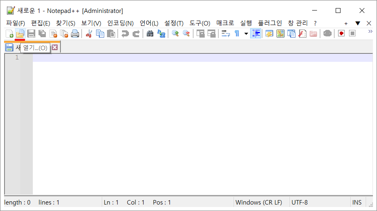Save the file with floppy disk icon
Screen dimensions: 377x211
click(x=31, y=34)
